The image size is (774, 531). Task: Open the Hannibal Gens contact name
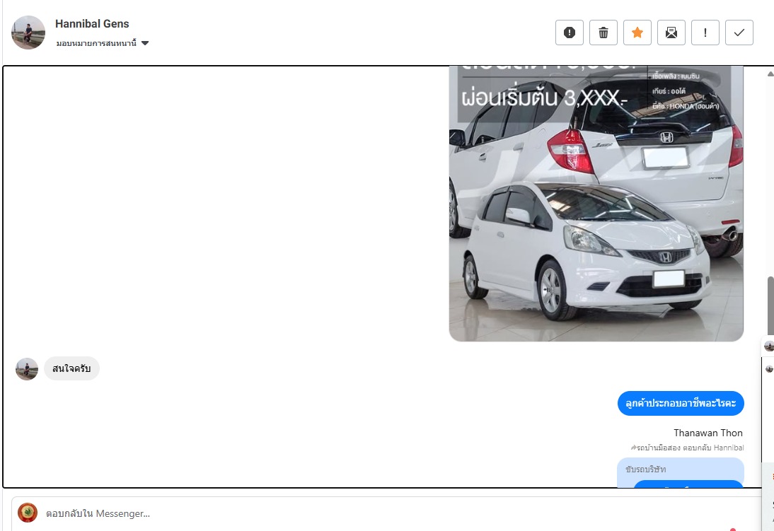92,24
